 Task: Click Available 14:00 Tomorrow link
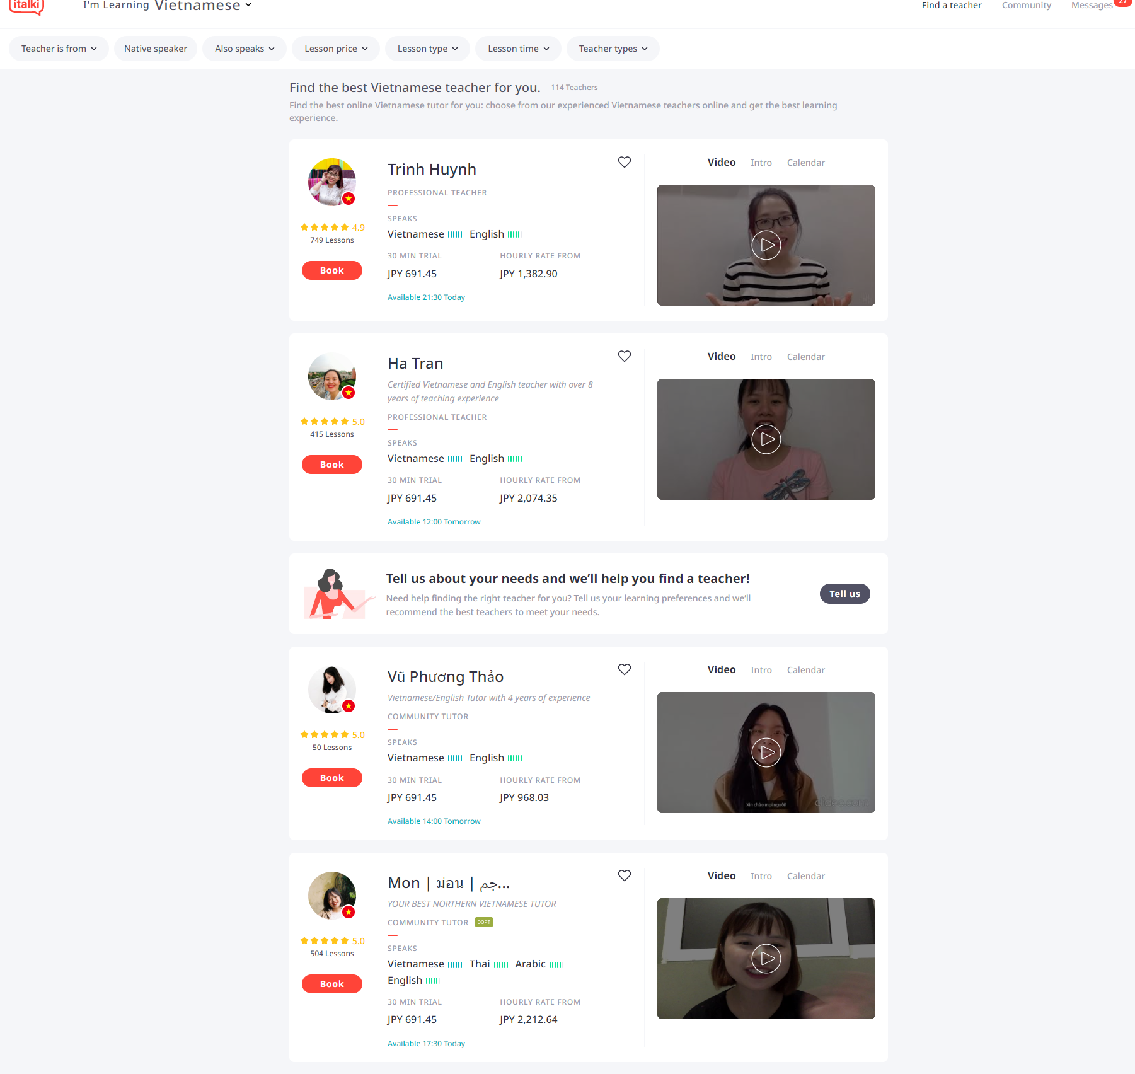pyautogui.click(x=434, y=821)
